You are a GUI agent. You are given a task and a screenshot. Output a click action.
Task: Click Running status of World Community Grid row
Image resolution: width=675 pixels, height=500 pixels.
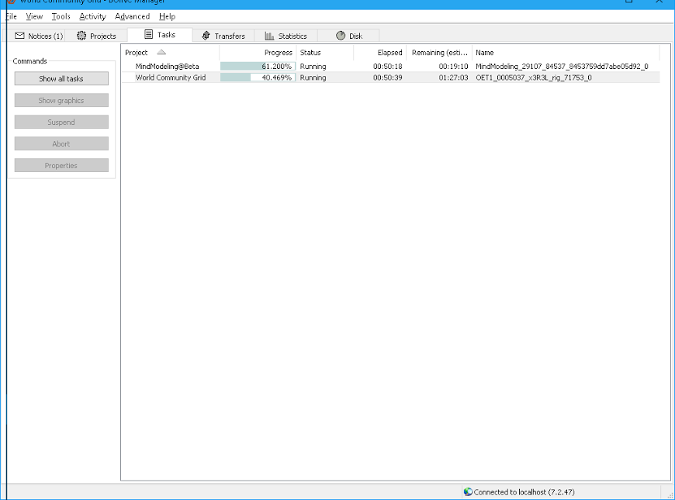[313, 78]
